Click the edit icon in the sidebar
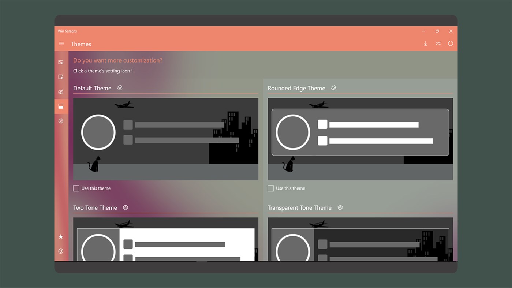The image size is (512, 288). 61,91
